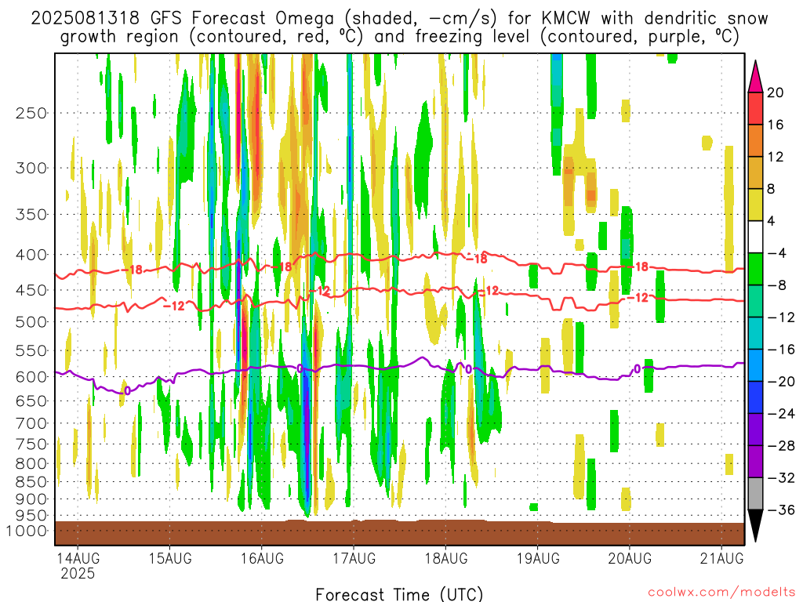The image size is (803, 602).
Task: Open the coolwx.com/modelts link
Action: coord(721,593)
